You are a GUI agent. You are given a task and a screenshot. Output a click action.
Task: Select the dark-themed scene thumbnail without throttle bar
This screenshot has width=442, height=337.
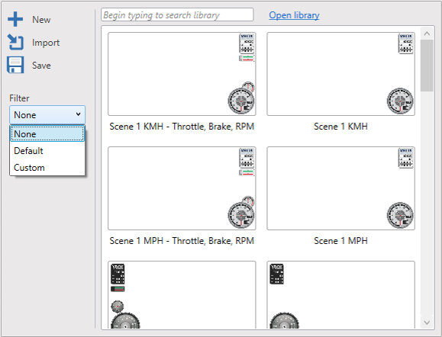tap(340, 295)
